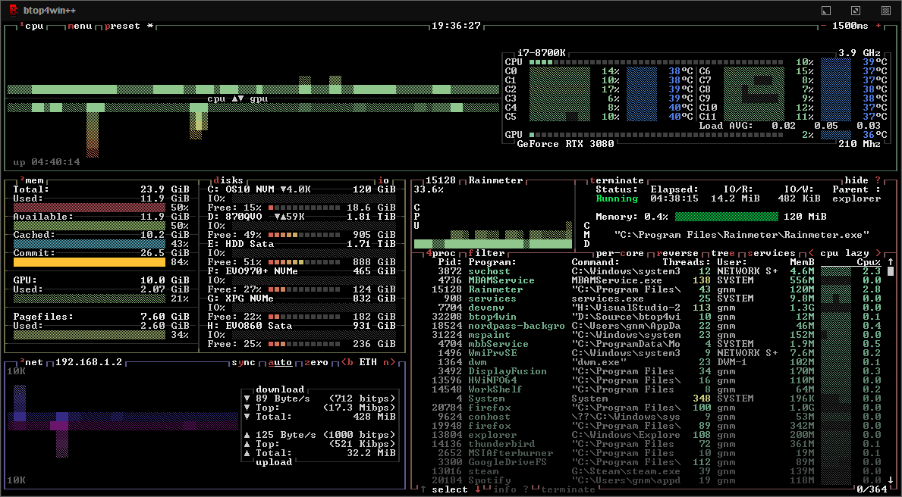Select the btop4win process row
The width and height of the screenshot is (902, 497).
tap(649, 317)
